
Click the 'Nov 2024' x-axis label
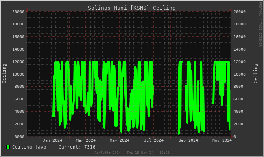click(x=222, y=140)
